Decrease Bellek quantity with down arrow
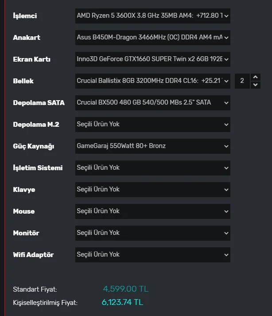This screenshot has width=272, height=316. pos(255,85)
